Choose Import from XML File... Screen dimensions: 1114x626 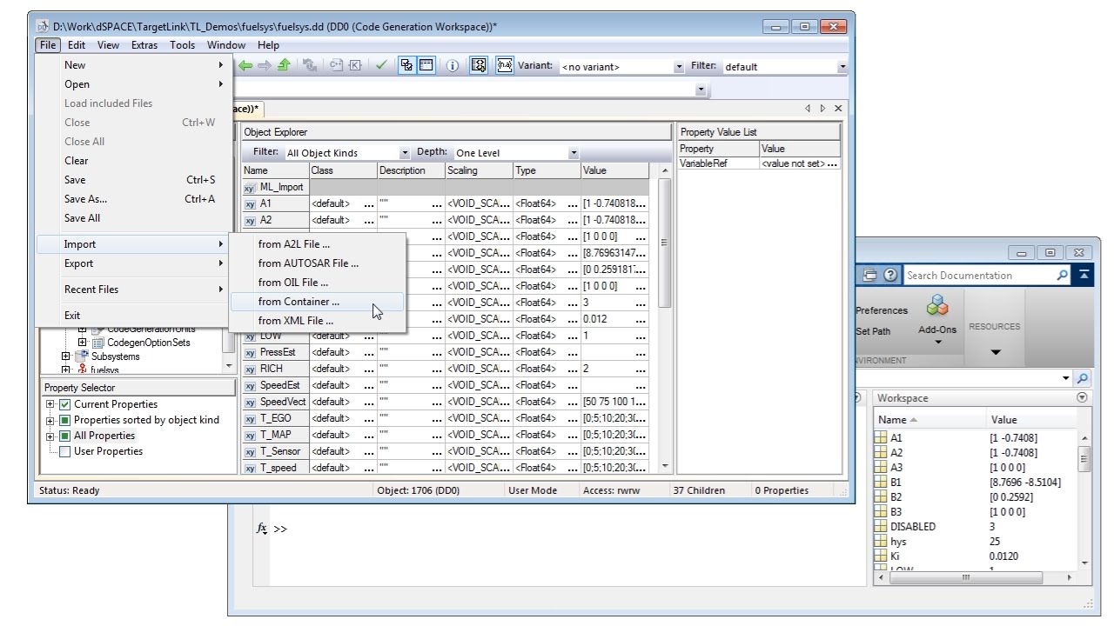click(317, 321)
